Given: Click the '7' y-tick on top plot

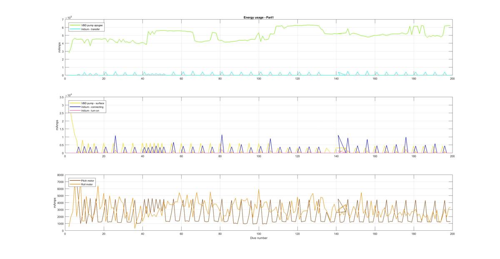Looking at the screenshot, I should click(x=62, y=20).
